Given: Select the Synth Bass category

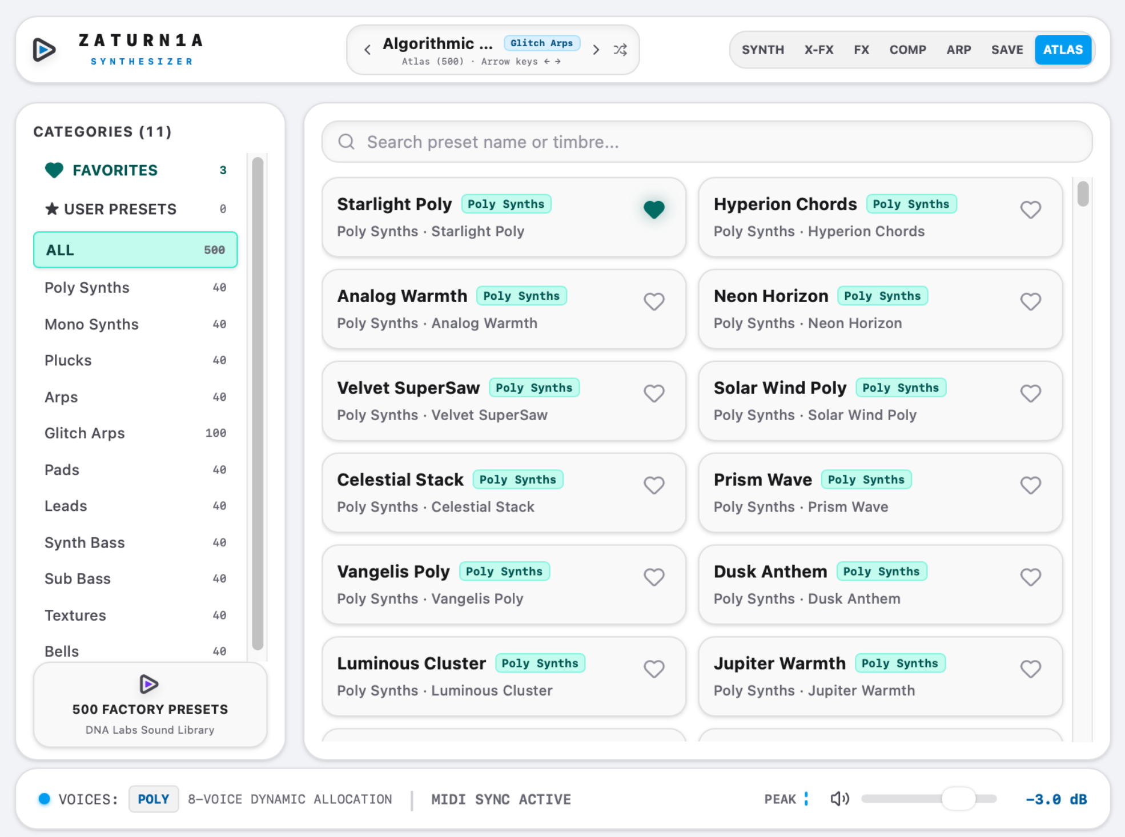Looking at the screenshot, I should click(135, 542).
